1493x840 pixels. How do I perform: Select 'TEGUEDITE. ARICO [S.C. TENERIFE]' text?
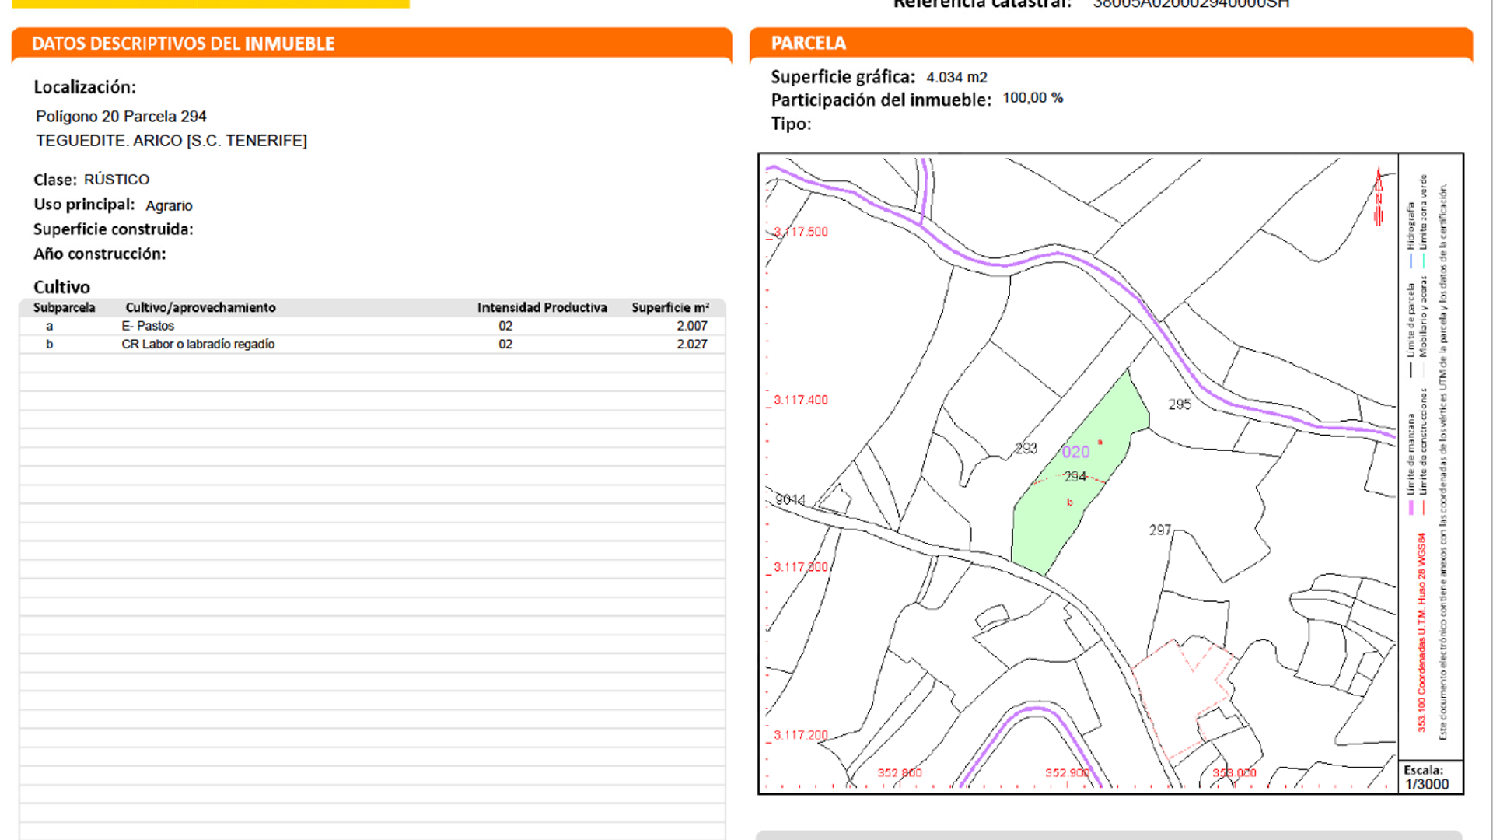(x=171, y=141)
